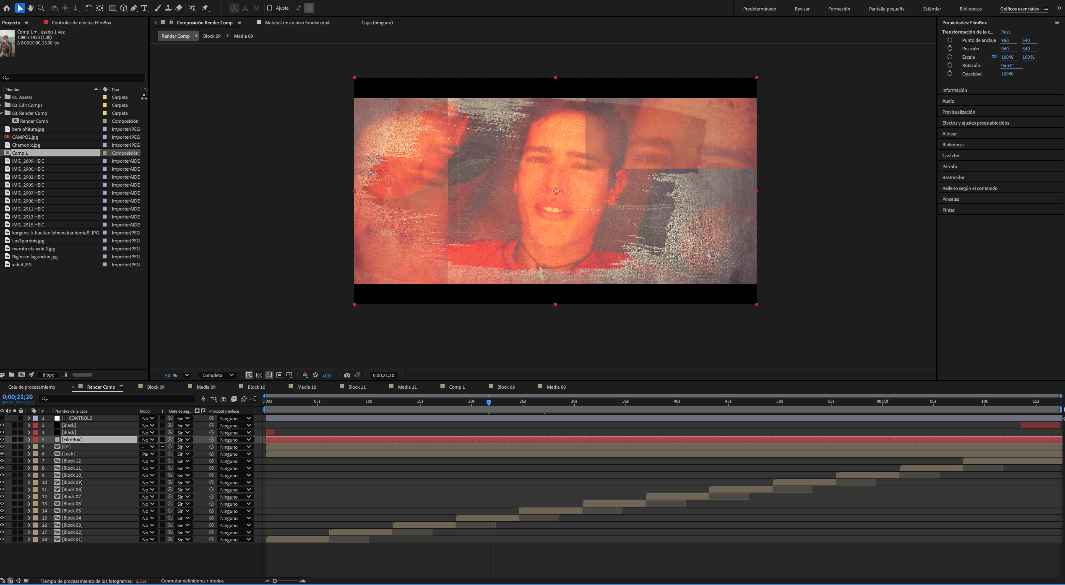Select the Revisar workspace
1065x585 pixels.
tap(802, 9)
